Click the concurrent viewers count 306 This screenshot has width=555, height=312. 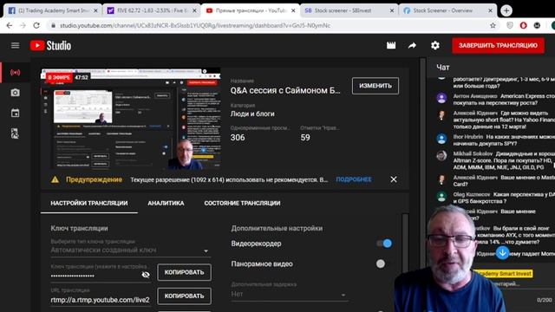tap(238, 137)
